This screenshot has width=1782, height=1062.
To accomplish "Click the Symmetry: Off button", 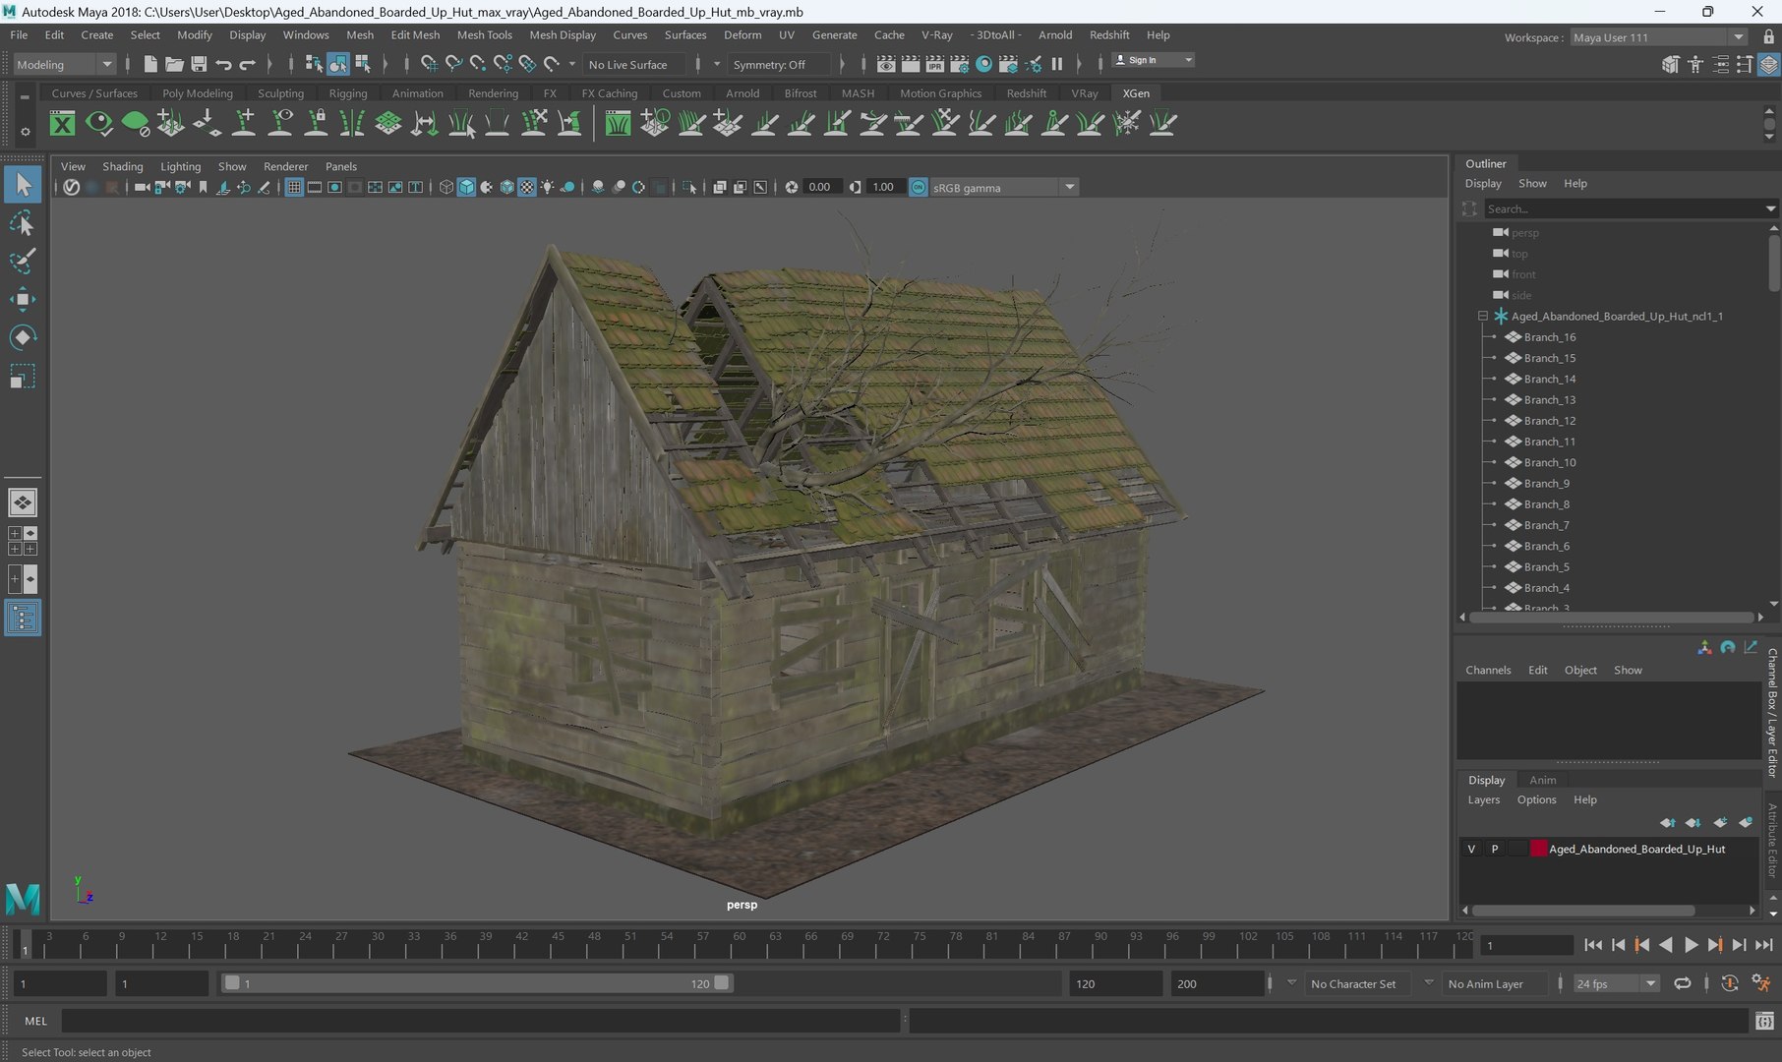I will click(779, 64).
